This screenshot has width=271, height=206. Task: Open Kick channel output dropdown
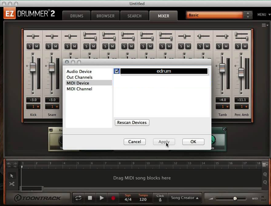click(33, 107)
